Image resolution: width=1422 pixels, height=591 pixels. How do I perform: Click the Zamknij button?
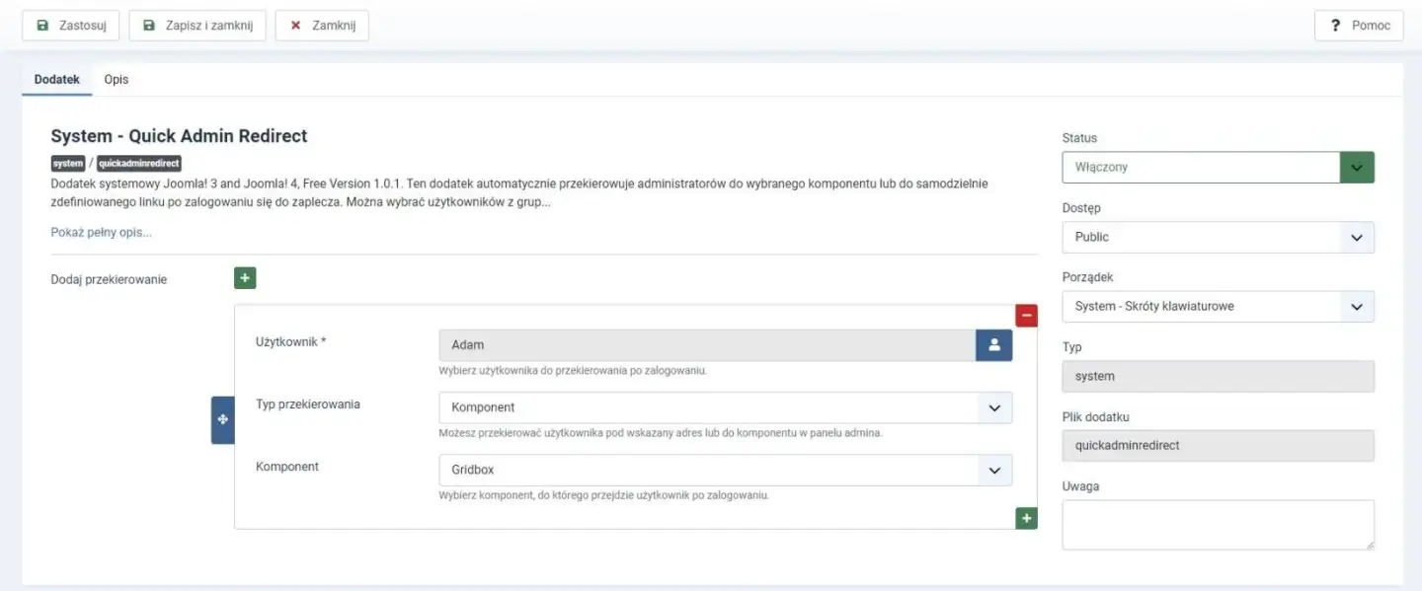[322, 26]
